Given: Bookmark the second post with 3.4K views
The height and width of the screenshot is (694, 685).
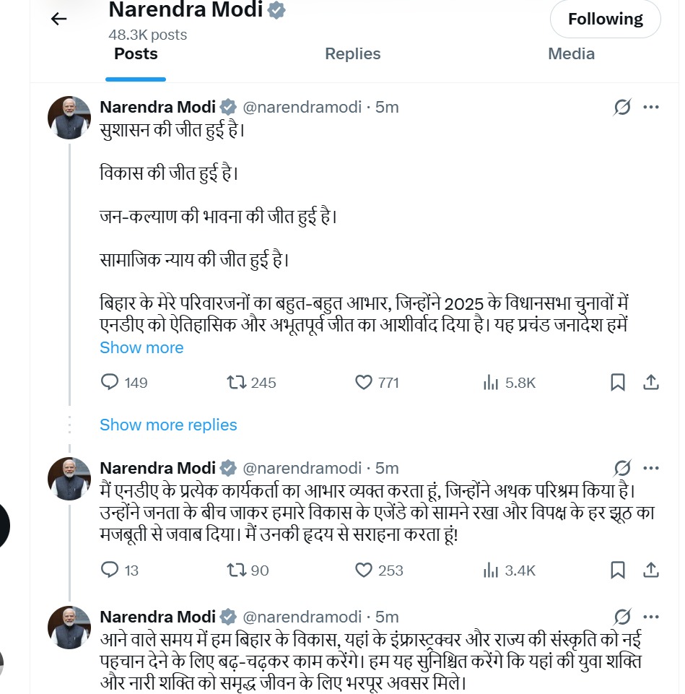Looking at the screenshot, I should tap(618, 571).
